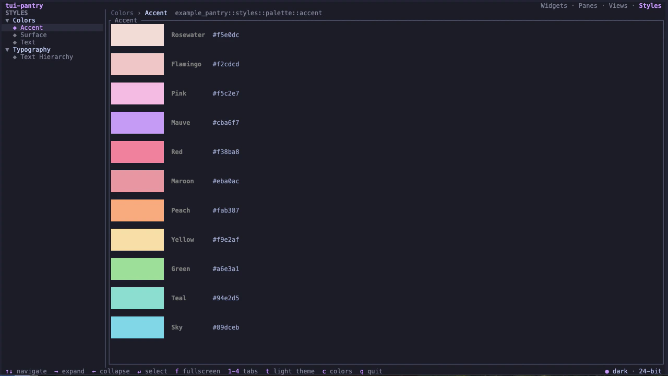Click the hex value #eba0ac
This screenshot has height=376, width=668.
(226, 181)
